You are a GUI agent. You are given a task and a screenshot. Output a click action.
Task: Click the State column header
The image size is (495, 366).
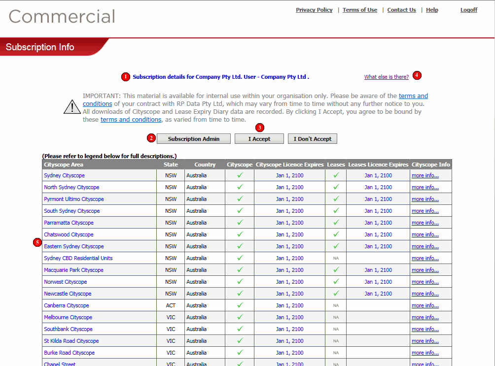(x=171, y=165)
